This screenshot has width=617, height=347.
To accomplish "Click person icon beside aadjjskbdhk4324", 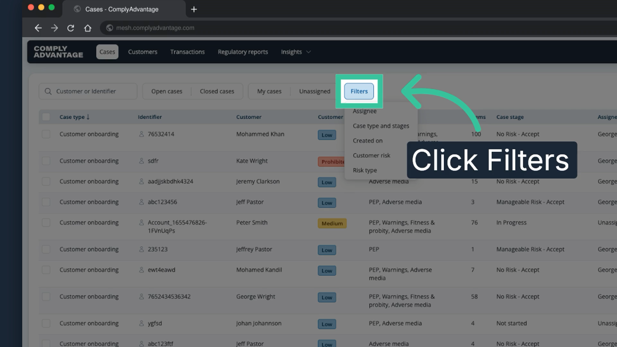I will click(x=141, y=181).
